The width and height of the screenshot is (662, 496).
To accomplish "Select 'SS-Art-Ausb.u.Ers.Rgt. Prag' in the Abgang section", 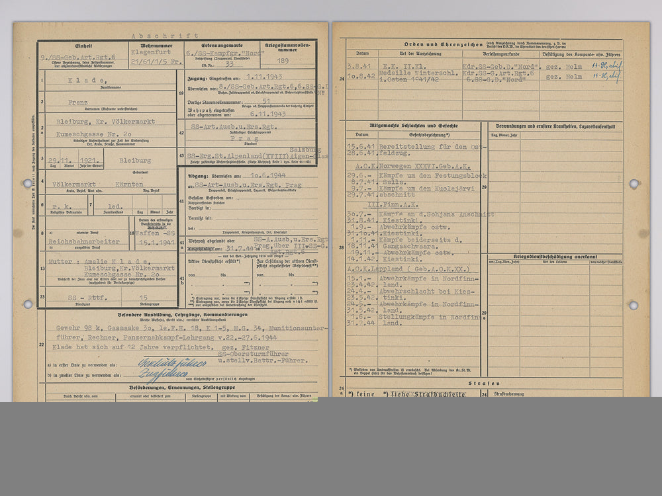I will pyautogui.click(x=248, y=185).
